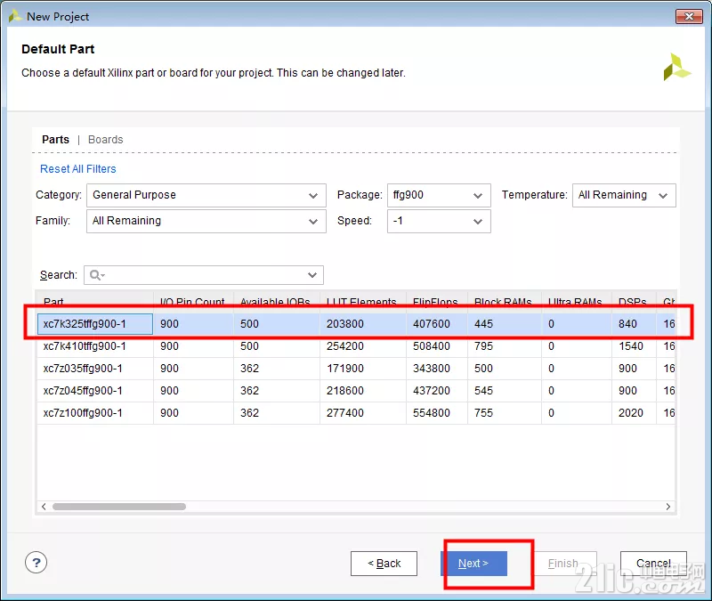This screenshot has width=712, height=601.
Task: Click DSPs value 840
Action: tap(627, 324)
